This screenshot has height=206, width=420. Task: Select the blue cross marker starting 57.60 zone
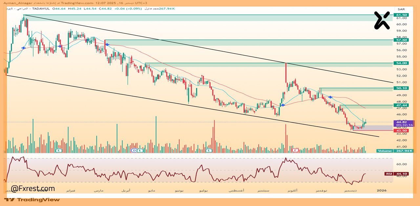click(x=107, y=44)
